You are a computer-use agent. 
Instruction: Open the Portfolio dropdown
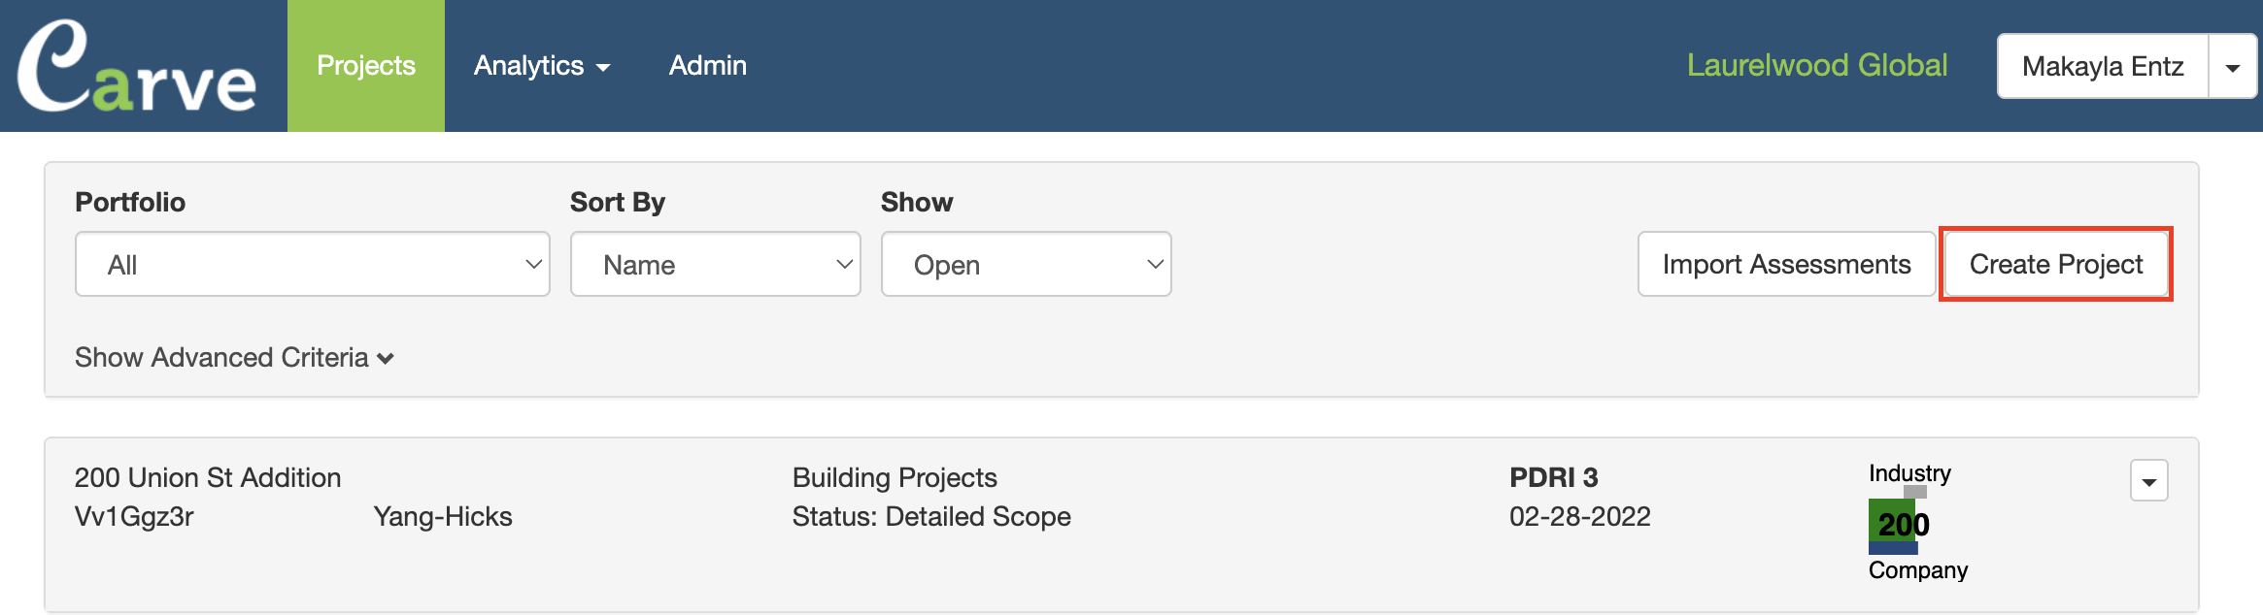(312, 264)
